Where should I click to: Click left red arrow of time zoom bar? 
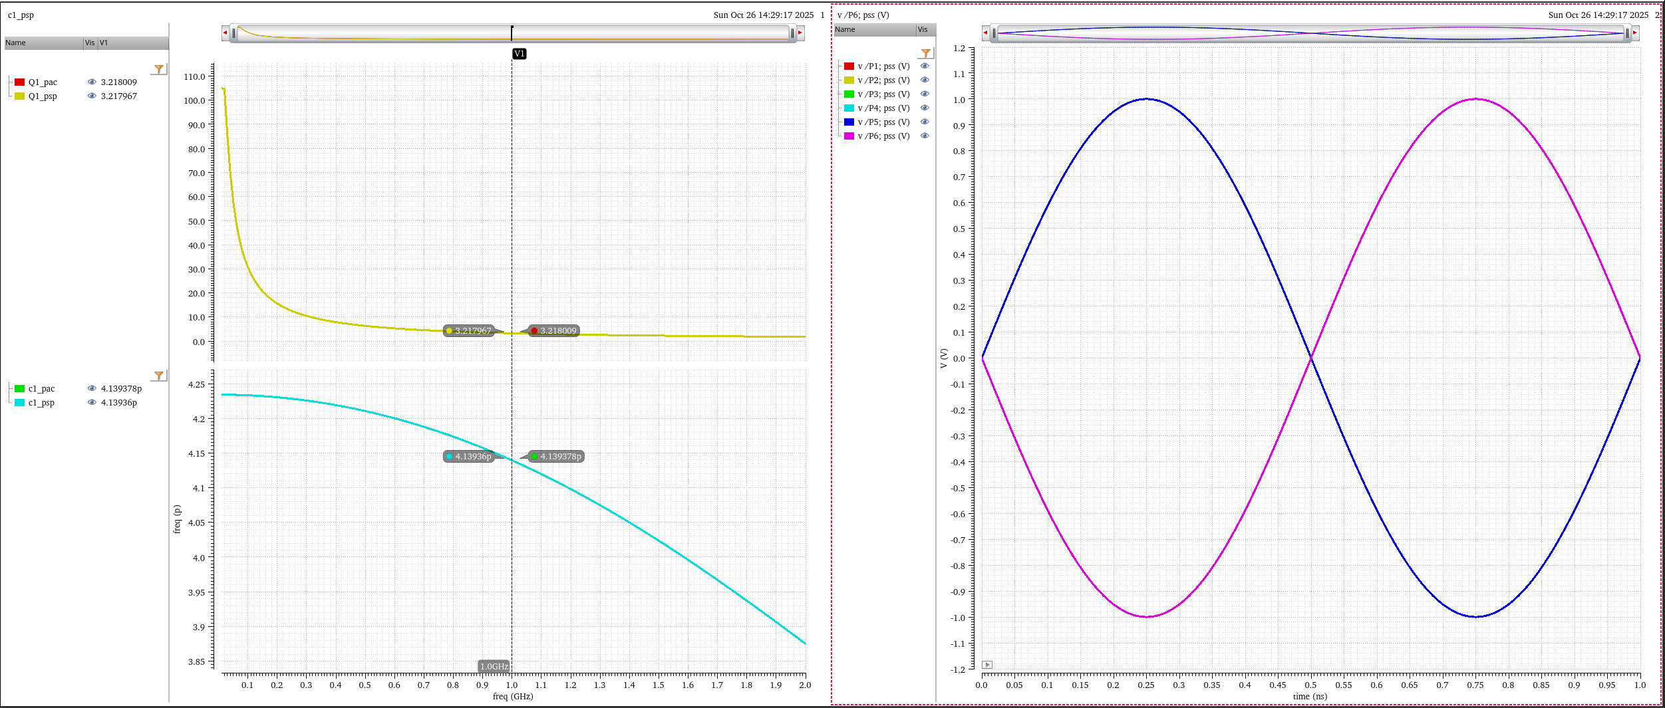pyautogui.click(x=985, y=33)
